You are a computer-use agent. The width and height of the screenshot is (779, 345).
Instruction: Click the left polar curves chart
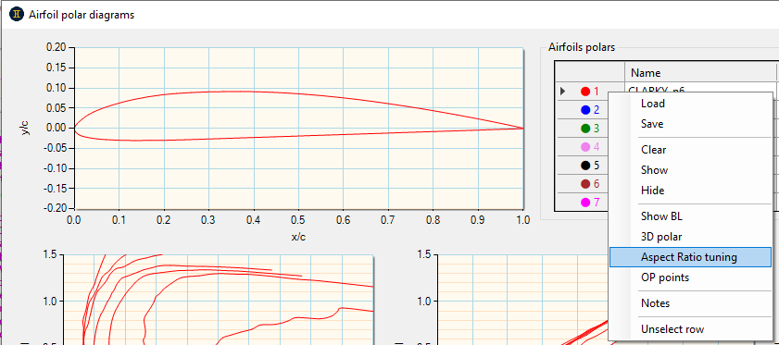pos(218,300)
